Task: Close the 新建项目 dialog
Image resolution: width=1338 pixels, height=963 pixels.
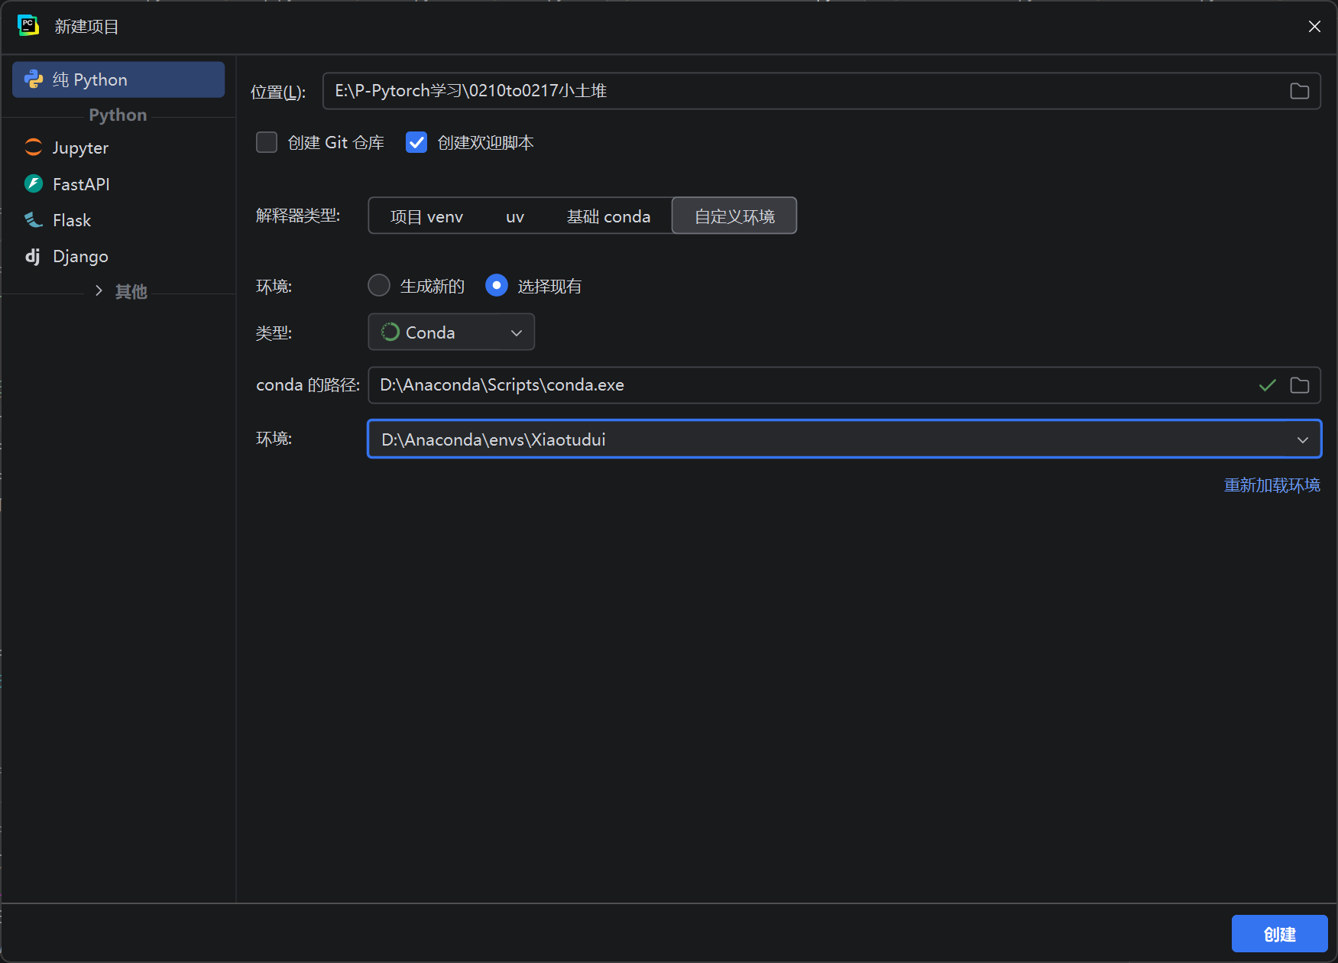Action: pyautogui.click(x=1314, y=27)
